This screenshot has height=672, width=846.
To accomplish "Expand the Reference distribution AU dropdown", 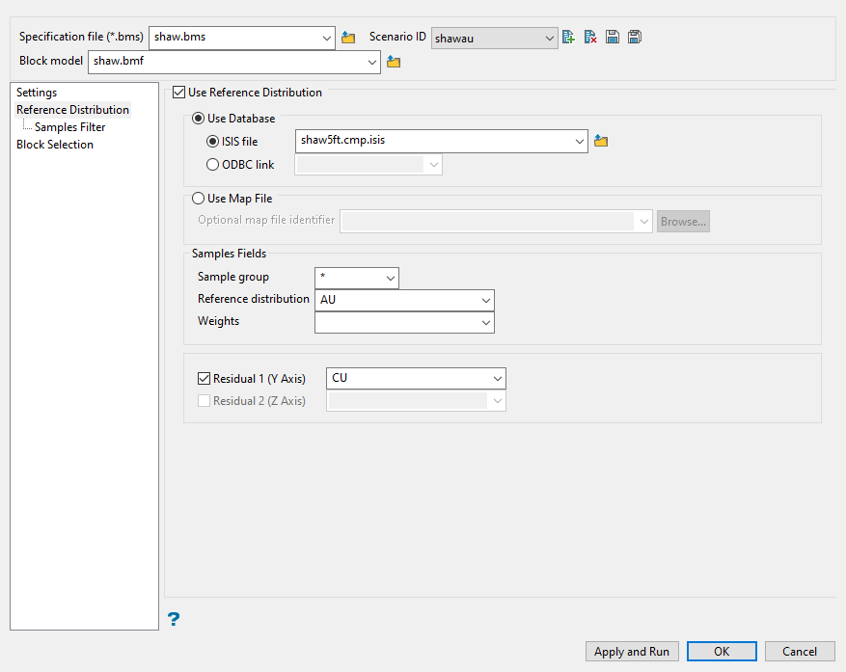I will point(484,300).
